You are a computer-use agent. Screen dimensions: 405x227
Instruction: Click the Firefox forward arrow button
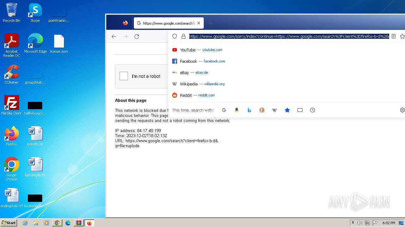[125, 37]
